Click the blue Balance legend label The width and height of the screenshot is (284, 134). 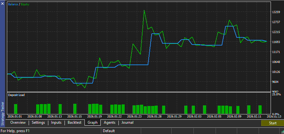pyautogui.click(x=13, y=4)
